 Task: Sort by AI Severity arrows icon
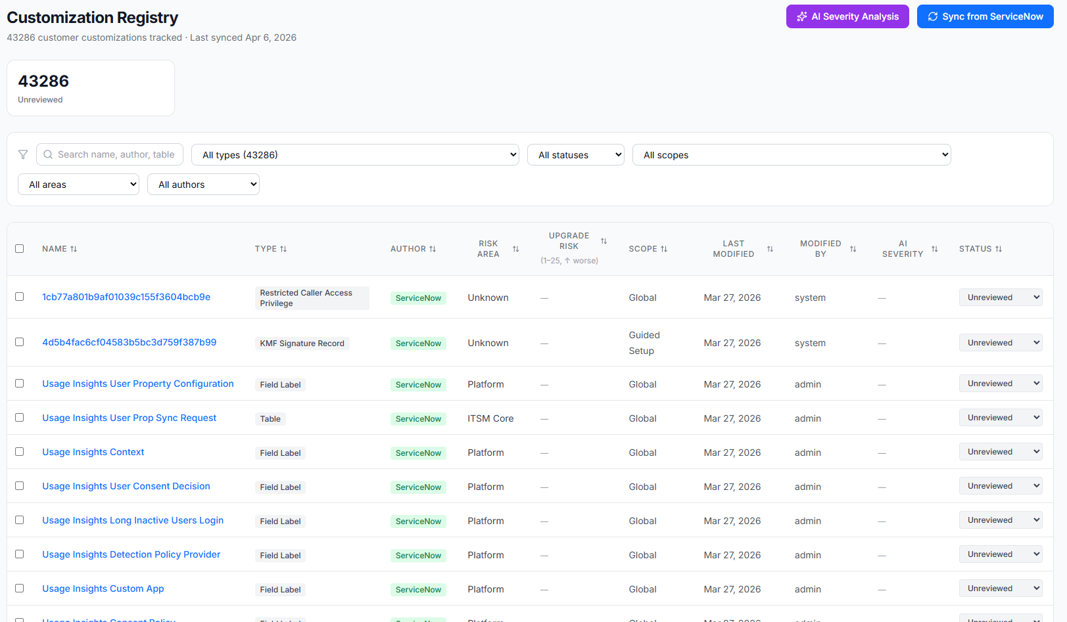tap(934, 249)
